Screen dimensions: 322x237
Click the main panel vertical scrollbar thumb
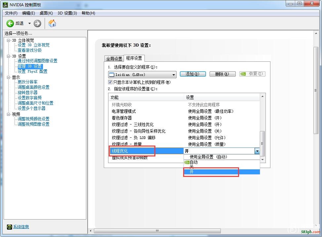click(x=316, y=90)
